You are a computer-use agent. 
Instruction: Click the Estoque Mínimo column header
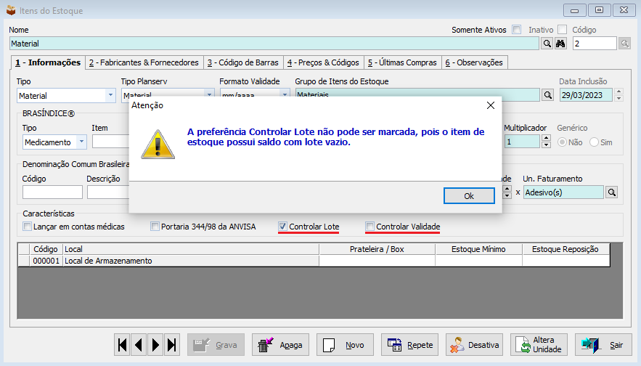click(478, 249)
